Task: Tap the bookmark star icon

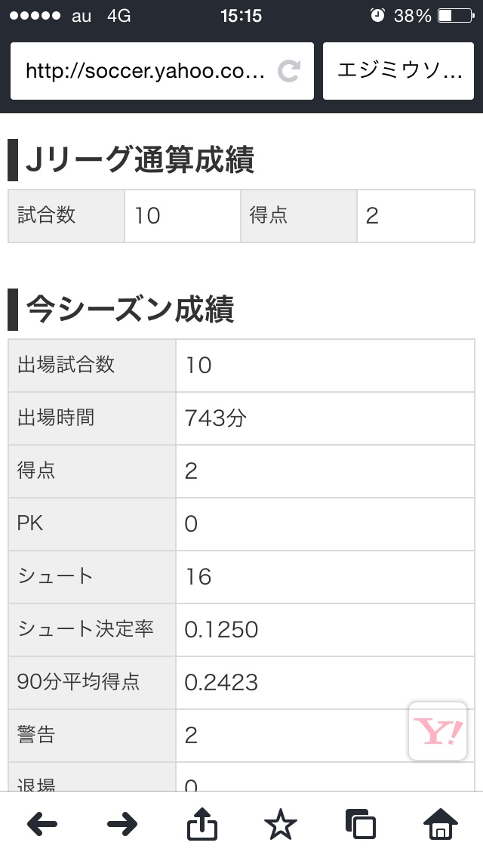Action: tap(281, 825)
